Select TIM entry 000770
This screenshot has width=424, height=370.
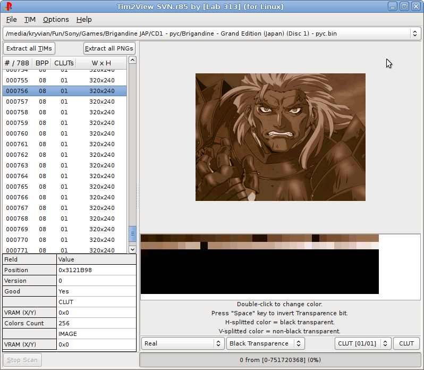pos(65,240)
